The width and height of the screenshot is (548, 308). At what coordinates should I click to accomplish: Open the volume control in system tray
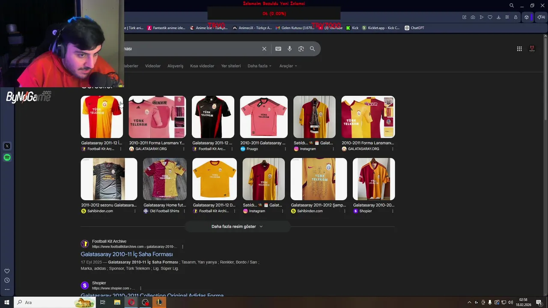(511, 302)
